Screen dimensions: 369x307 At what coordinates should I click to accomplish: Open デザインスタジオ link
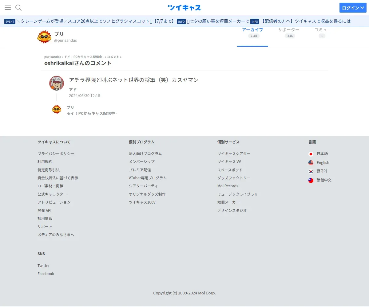click(x=232, y=210)
